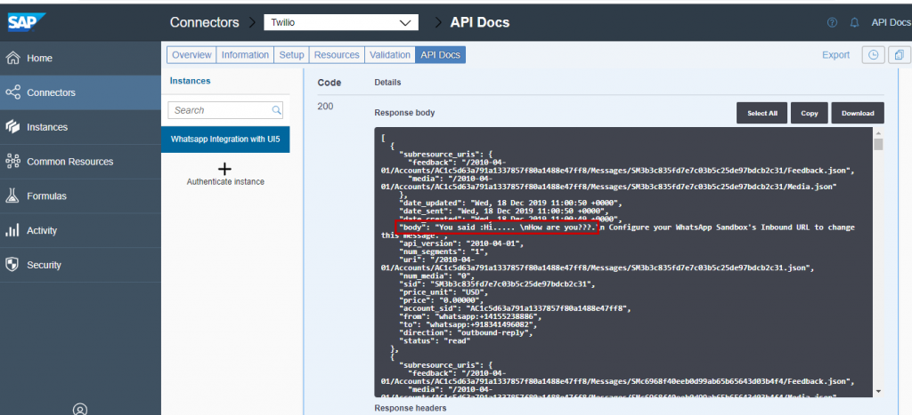Viewport: 912px width, 415px height.
Task: Open Formulas in the sidebar
Action: 80,196
